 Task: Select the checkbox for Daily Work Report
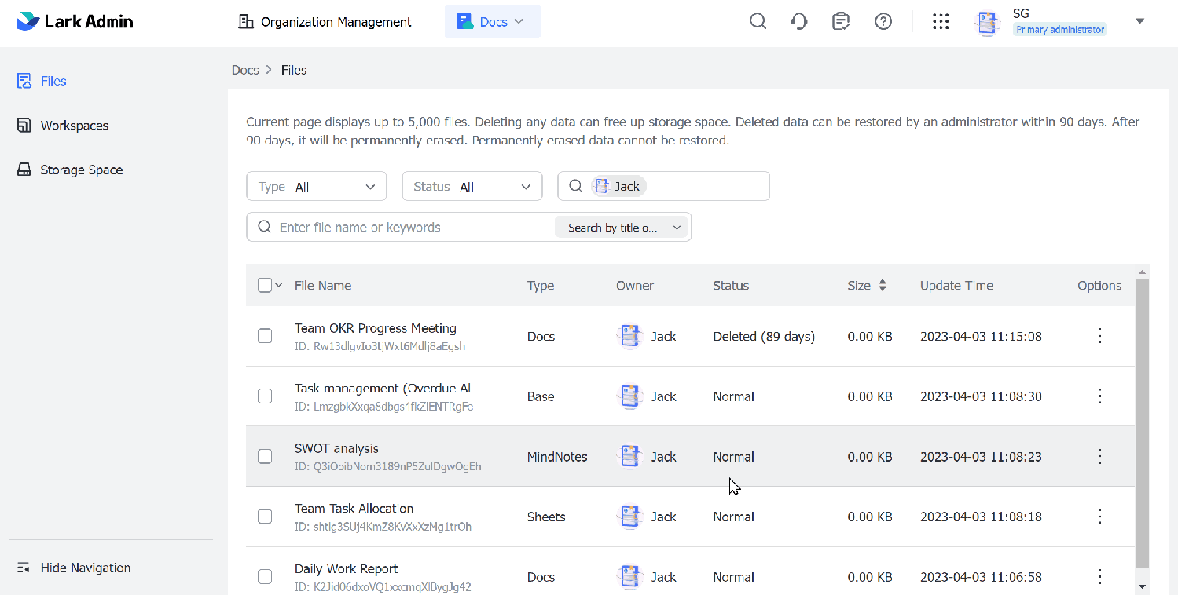(x=264, y=576)
